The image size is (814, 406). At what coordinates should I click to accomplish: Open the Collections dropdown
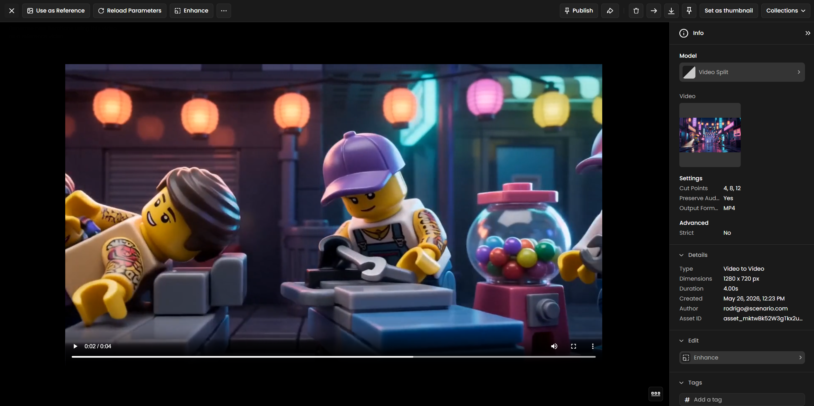pyautogui.click(x=785, y=11)
